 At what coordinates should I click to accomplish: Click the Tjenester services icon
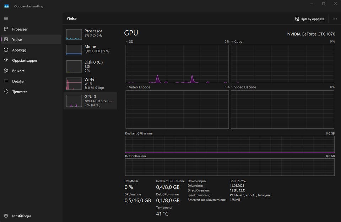coord(6,92)
